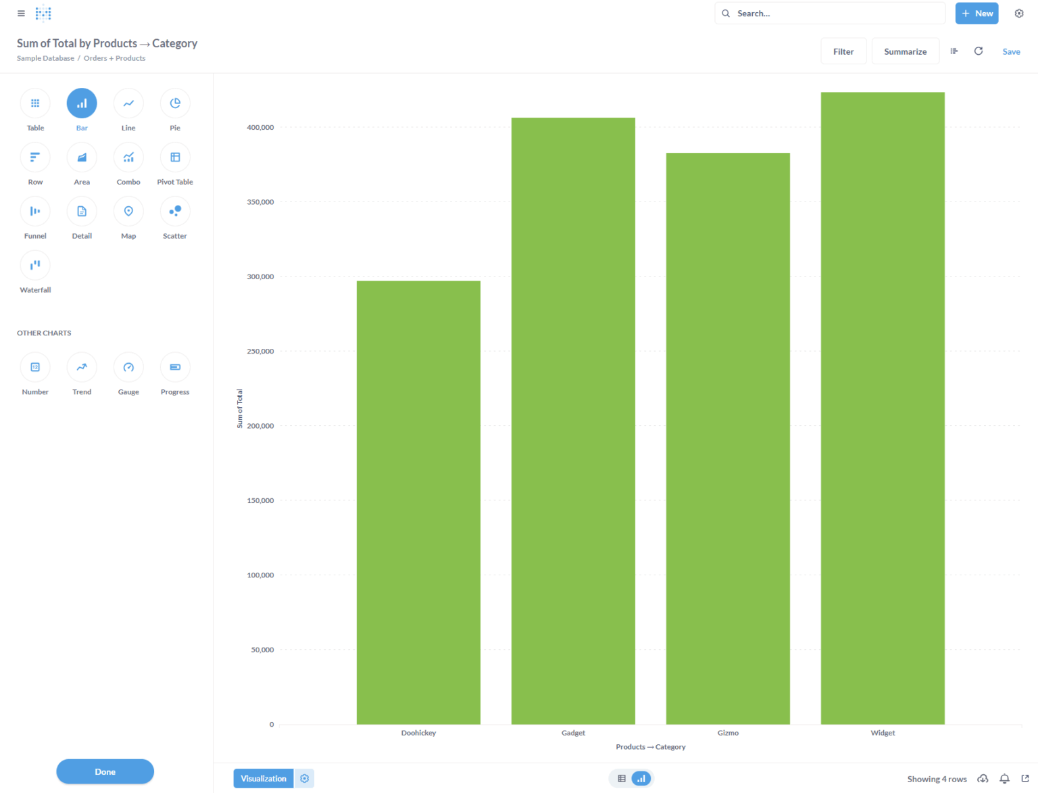Screen dimensions: 1038x793
Task: Open visualization settings via the gear icon
Action: [x=305, y=778]
